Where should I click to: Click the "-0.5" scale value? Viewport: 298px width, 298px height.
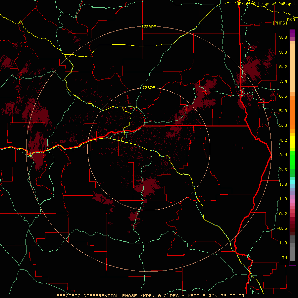pyautogui.click(x=282, y=228)
